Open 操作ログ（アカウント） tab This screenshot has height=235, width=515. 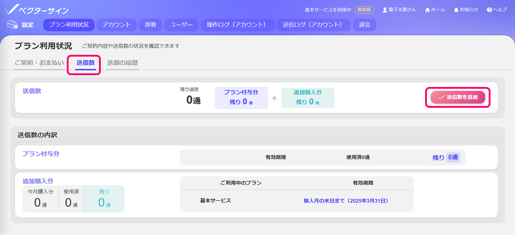pos(238,25)
